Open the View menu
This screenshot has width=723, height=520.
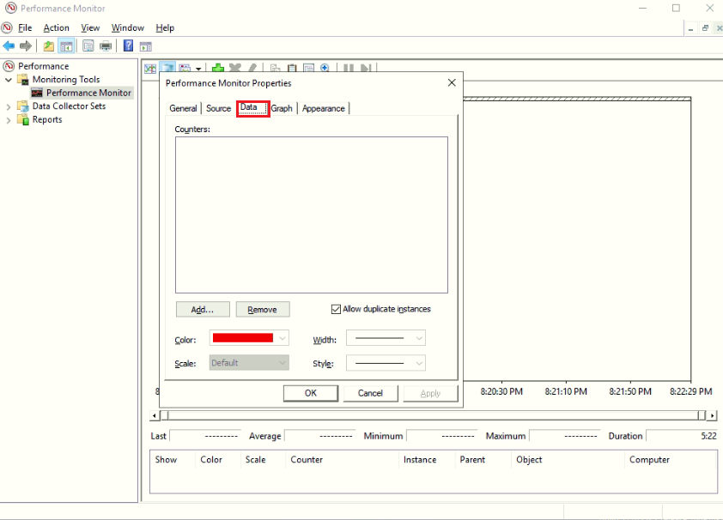[90, 28]
